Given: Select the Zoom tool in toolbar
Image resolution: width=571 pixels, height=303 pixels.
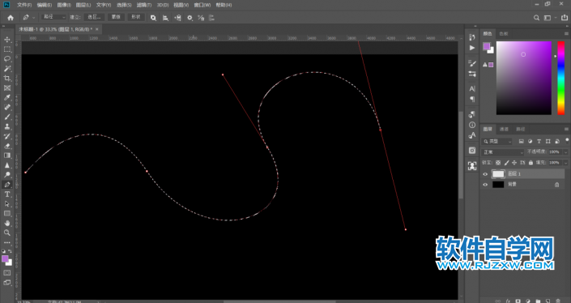Looking at the screenshot, I should (x=7, y=233).
